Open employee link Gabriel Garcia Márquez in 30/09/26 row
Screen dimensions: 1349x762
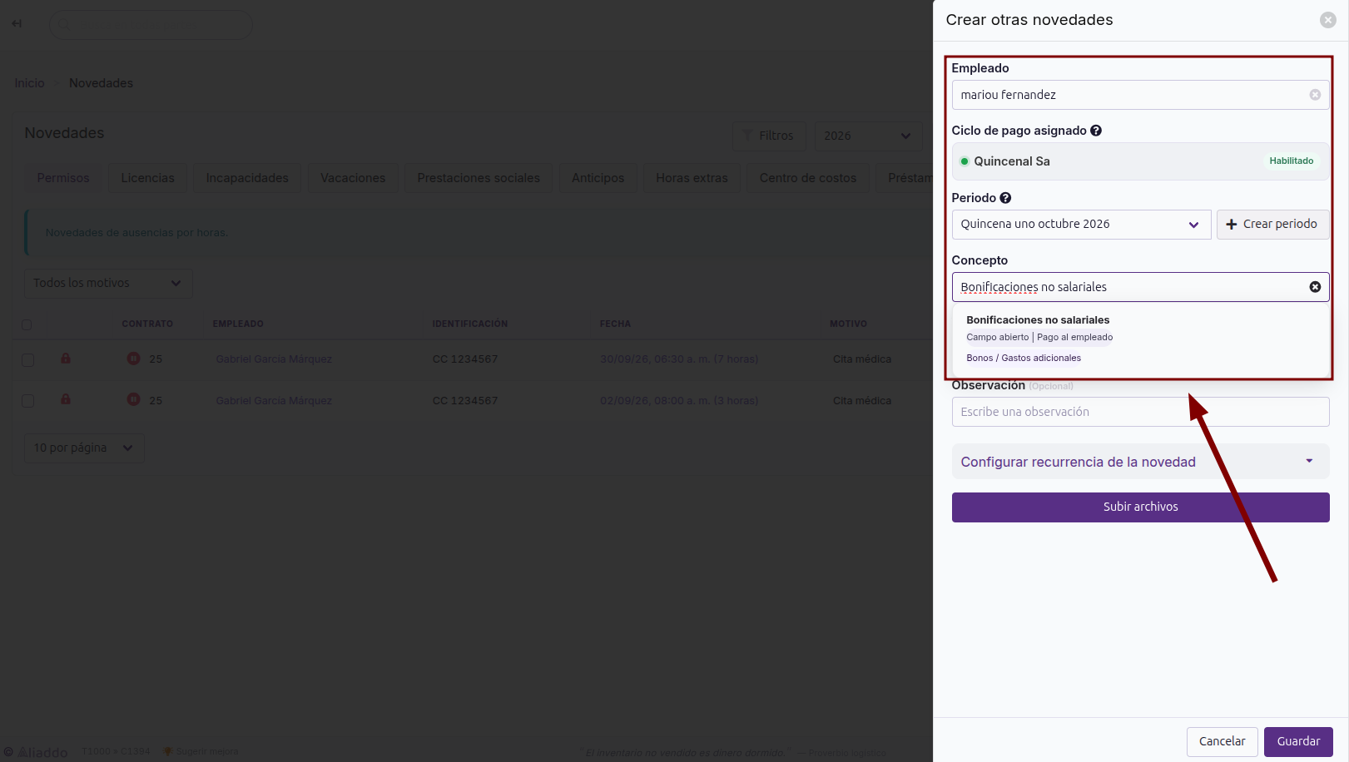point(274,359)
